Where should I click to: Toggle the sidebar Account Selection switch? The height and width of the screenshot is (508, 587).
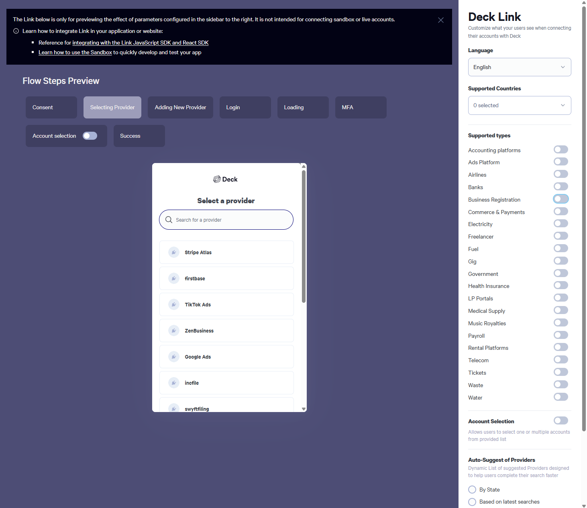click(561, 420)
